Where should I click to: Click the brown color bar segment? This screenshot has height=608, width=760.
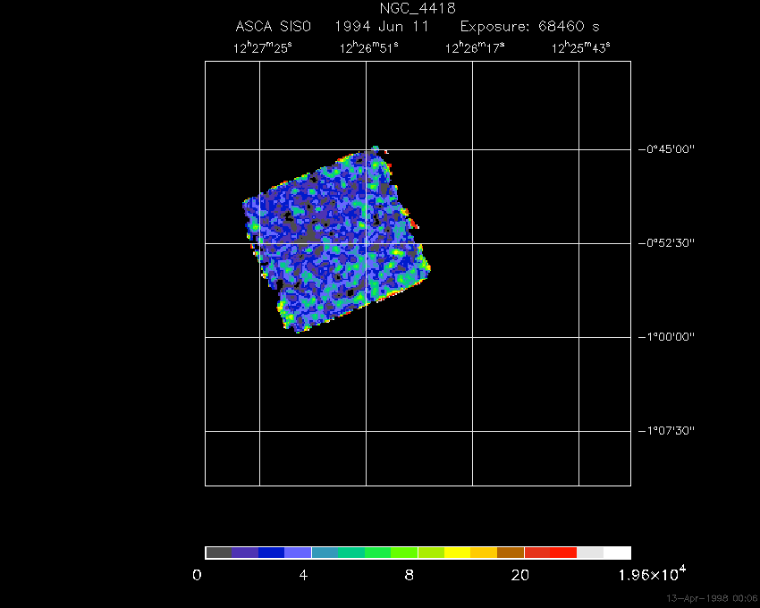pyautogui.click(x=511, y=553)
